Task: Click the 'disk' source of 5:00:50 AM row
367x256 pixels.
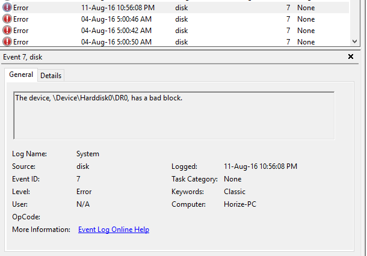Action: coord(181,42)
